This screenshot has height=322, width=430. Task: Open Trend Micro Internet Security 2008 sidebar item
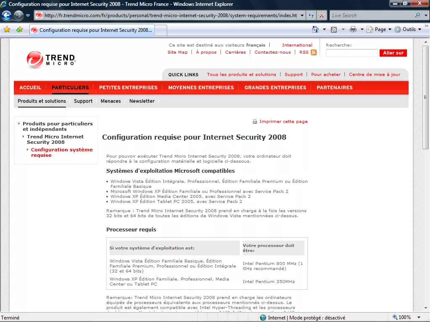click(x=55, y=139)
